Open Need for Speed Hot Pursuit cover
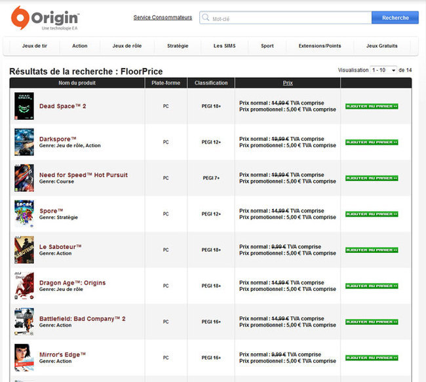Viewport: 426px width, 382px height. click(x=24, y=178)
